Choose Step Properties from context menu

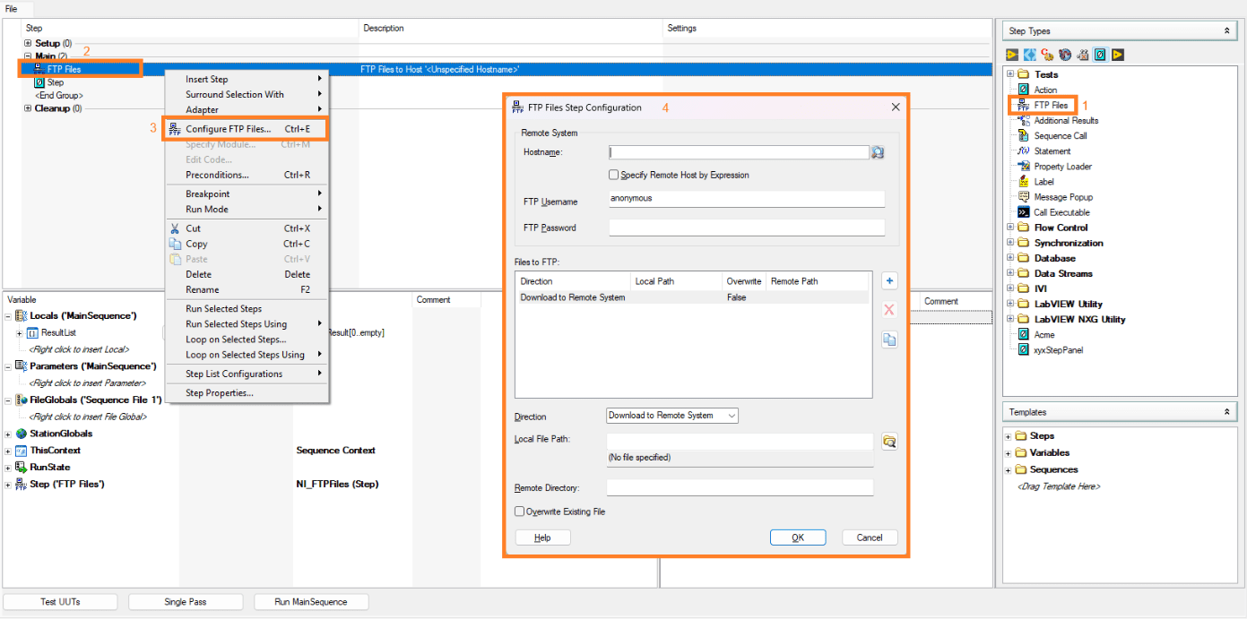247,392
